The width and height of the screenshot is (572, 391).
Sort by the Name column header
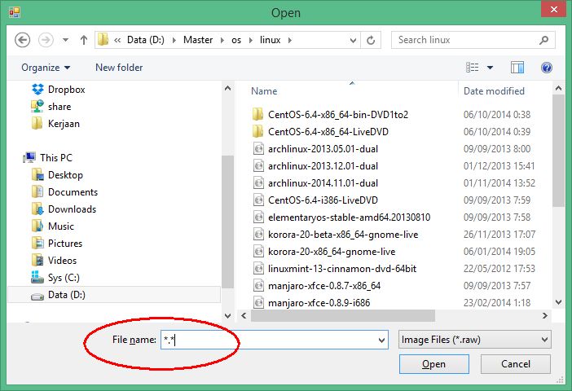coord(264,91)
